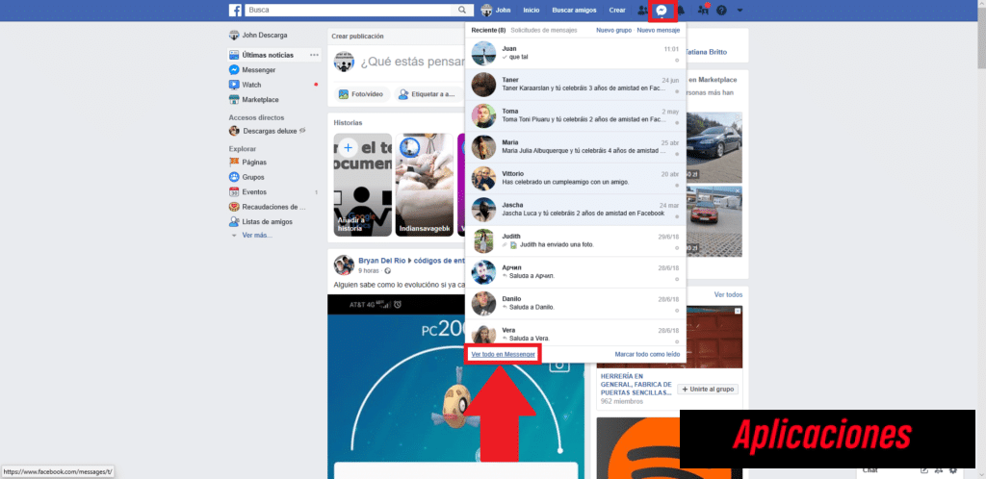Open the Crear menu
The width and height of the screenshot is (986, 479).
click(617, 10)
